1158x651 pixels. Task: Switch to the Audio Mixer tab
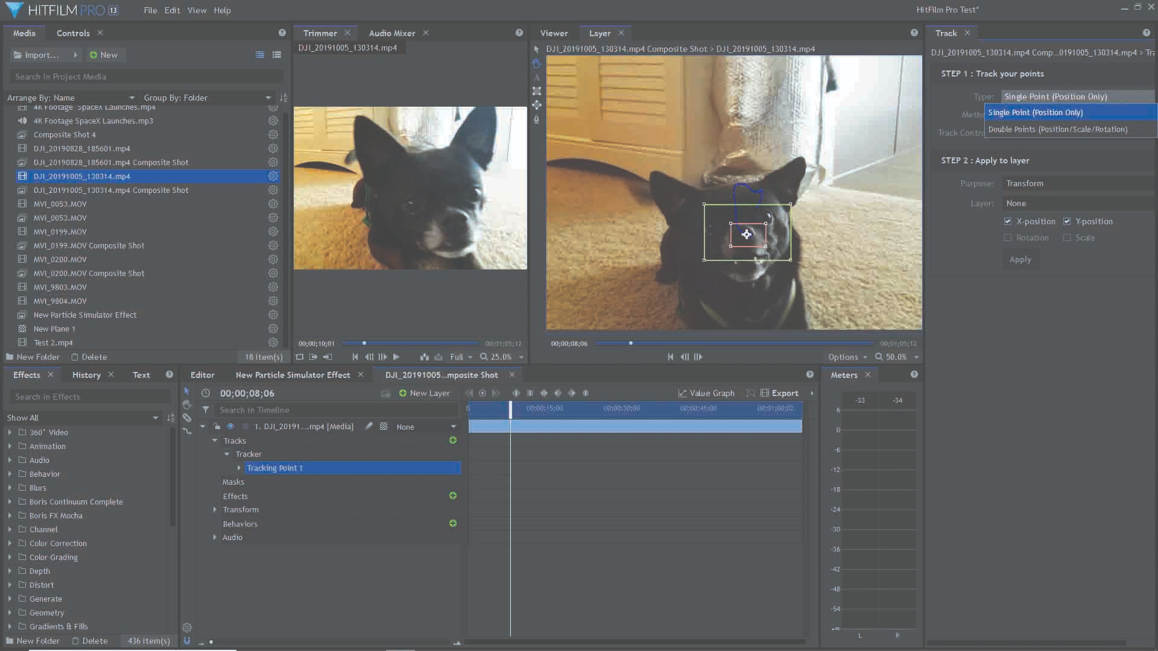coord(392,33)
